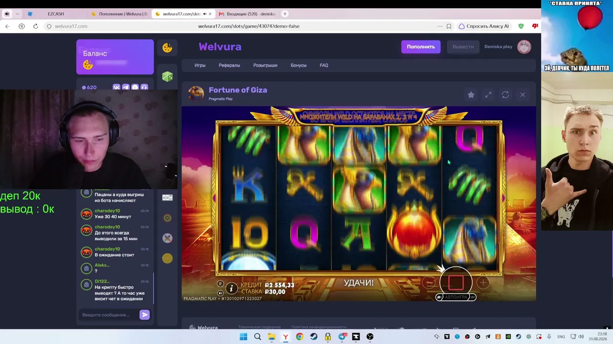
Task: Open Google Chrome from the taskbar
Action: (299, 337)
